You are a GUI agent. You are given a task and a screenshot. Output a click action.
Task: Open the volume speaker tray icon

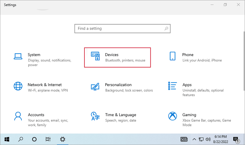[x=208, y=139]
